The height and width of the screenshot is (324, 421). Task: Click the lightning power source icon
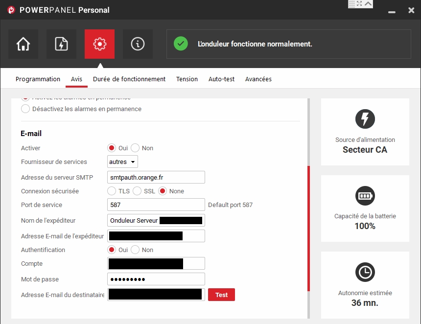pyautogui.click(x=365, y=119)
